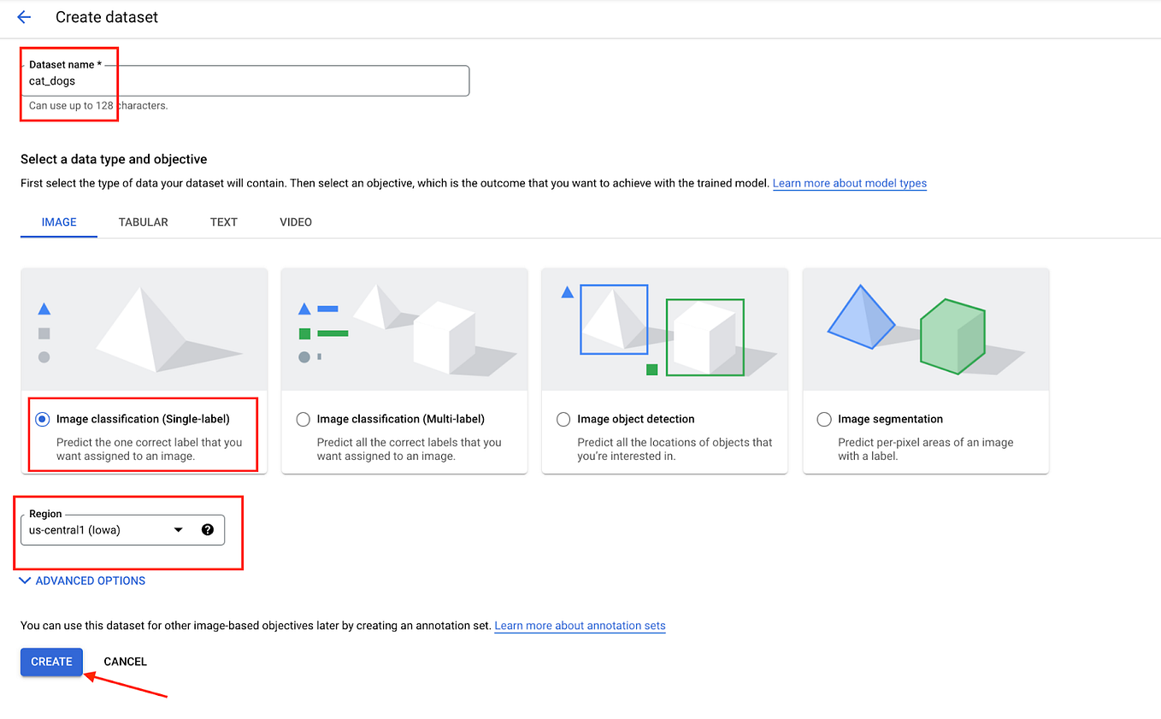Open the Region dropdown arrow
Screen dimensions: 1161x719
178,529
